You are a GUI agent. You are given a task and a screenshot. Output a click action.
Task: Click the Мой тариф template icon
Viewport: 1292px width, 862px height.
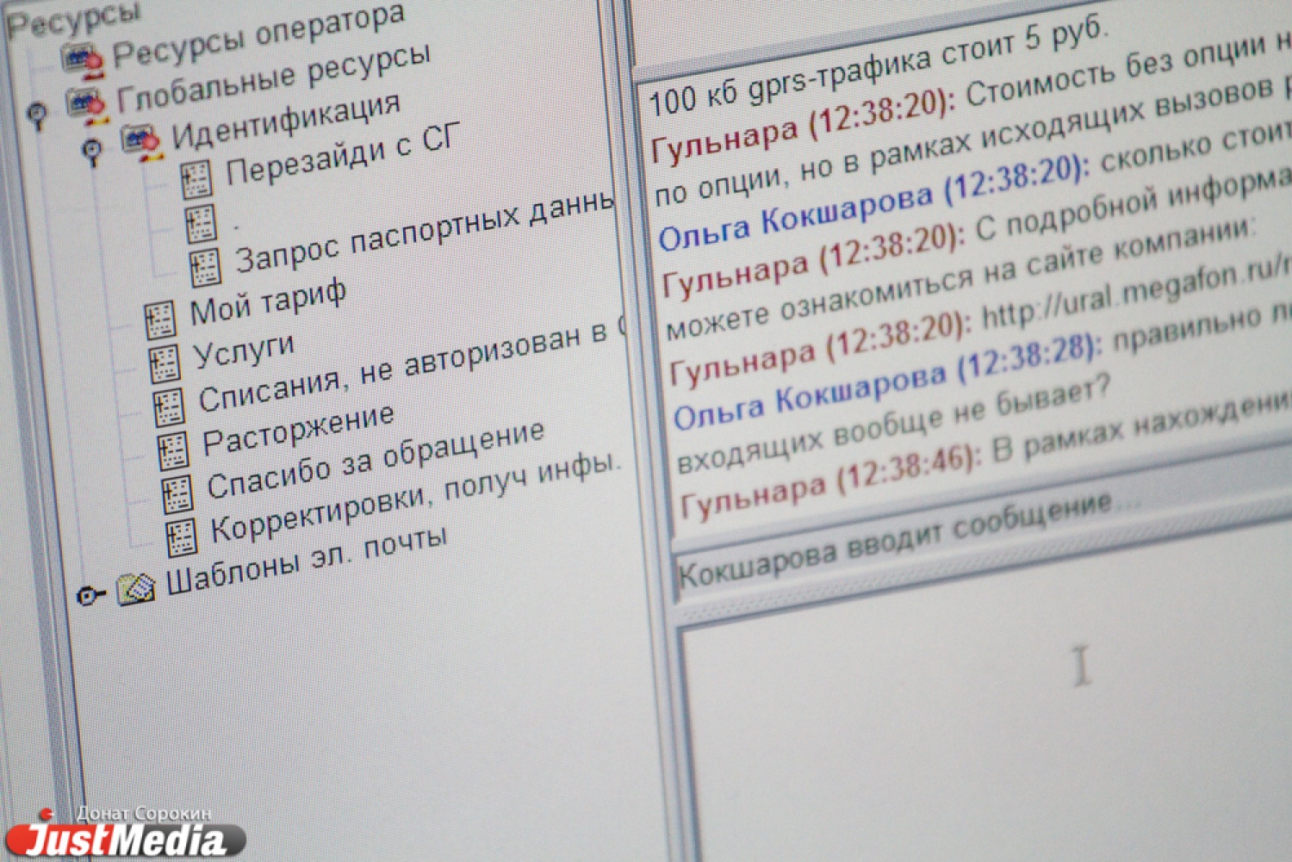point(160,319)
